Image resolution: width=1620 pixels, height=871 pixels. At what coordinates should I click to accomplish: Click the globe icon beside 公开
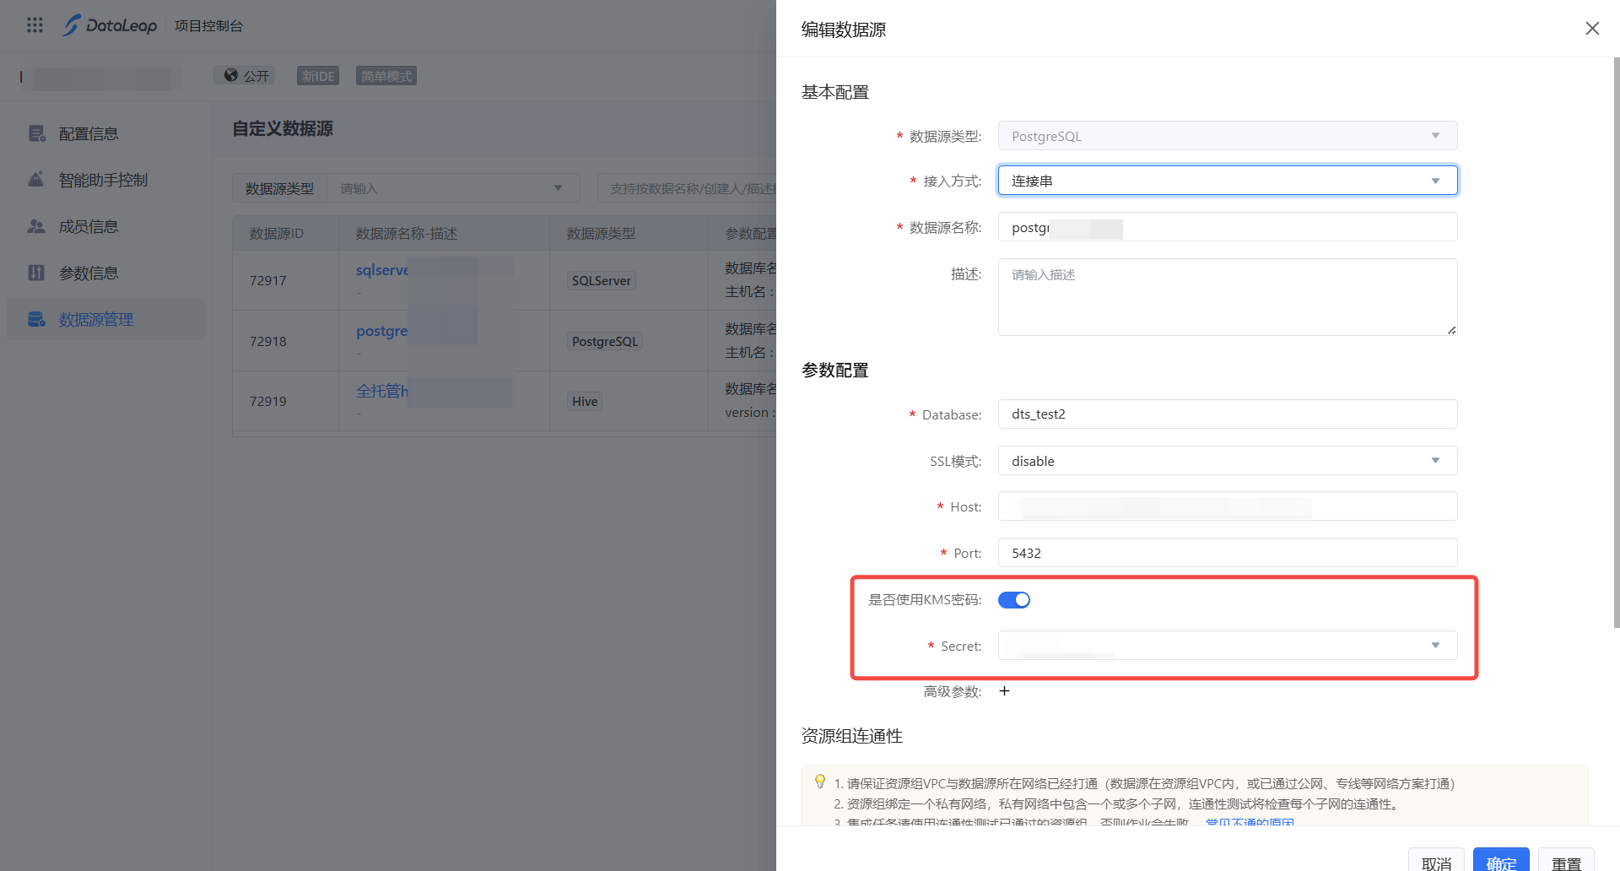point(230,75)
